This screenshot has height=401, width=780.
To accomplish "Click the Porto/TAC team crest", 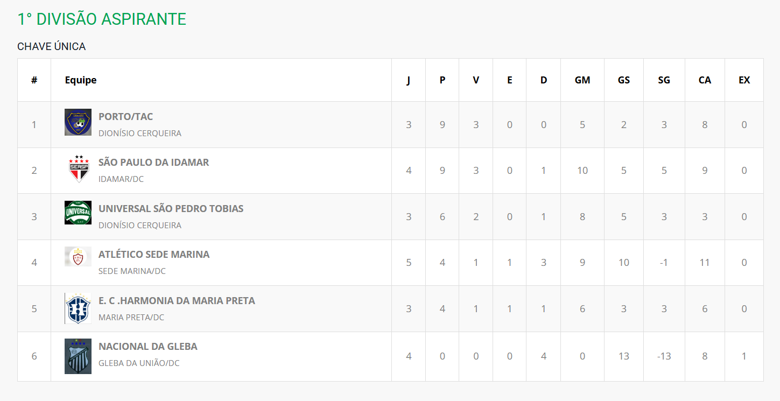I will [x=78, y=122].
